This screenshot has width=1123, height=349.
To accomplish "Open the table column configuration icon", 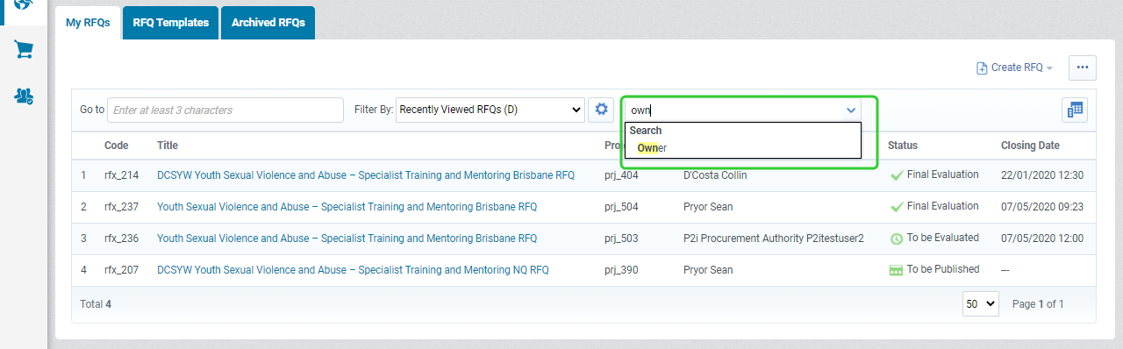I will tap(1074, 110).
